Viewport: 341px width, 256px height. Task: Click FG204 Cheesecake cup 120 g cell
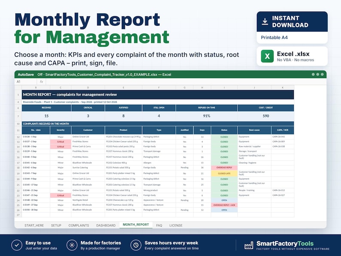pyautogui.click(x=123, y=200)
